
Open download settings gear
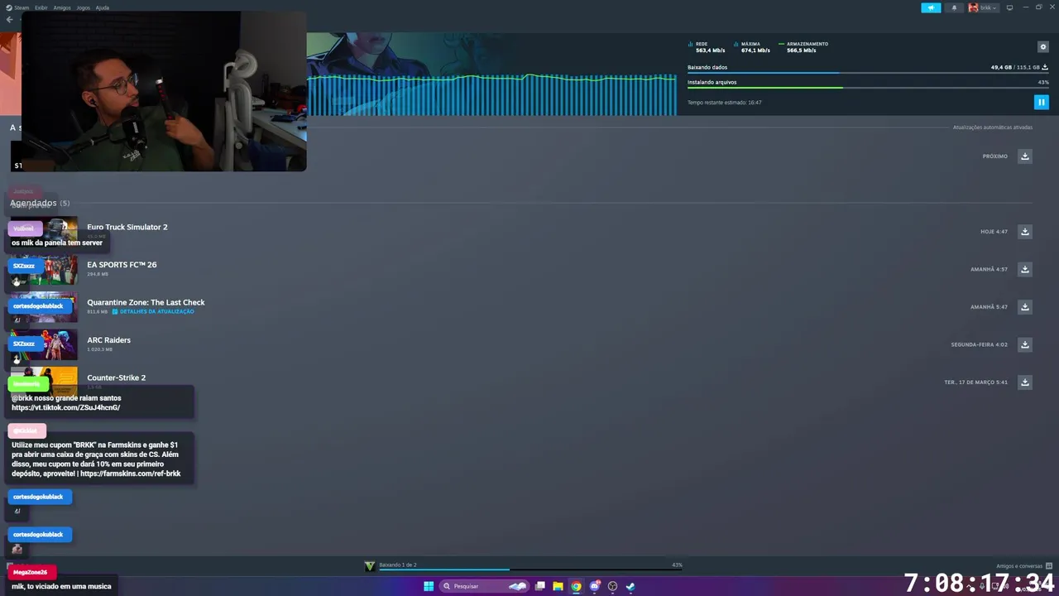tap(1042, 47)
